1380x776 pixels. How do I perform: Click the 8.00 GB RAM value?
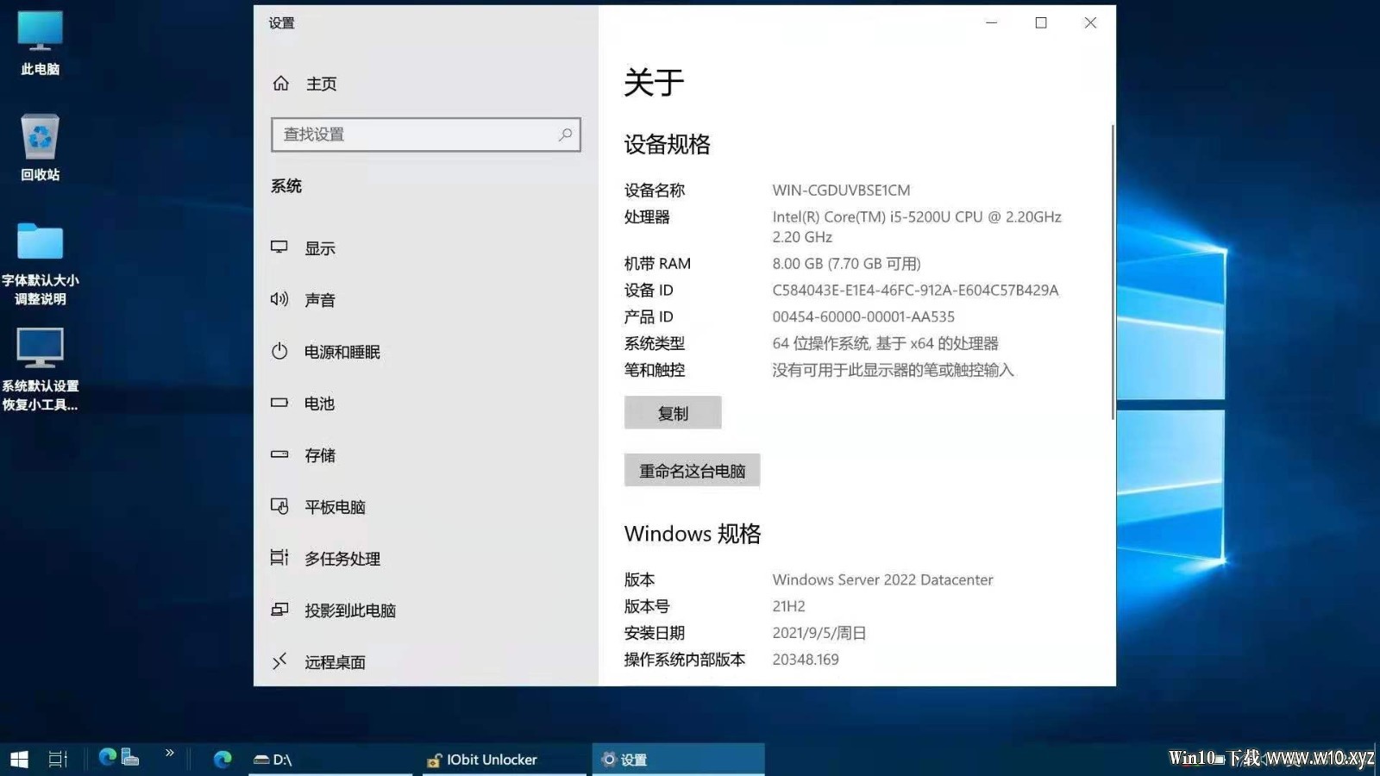(x=846, y=263)
